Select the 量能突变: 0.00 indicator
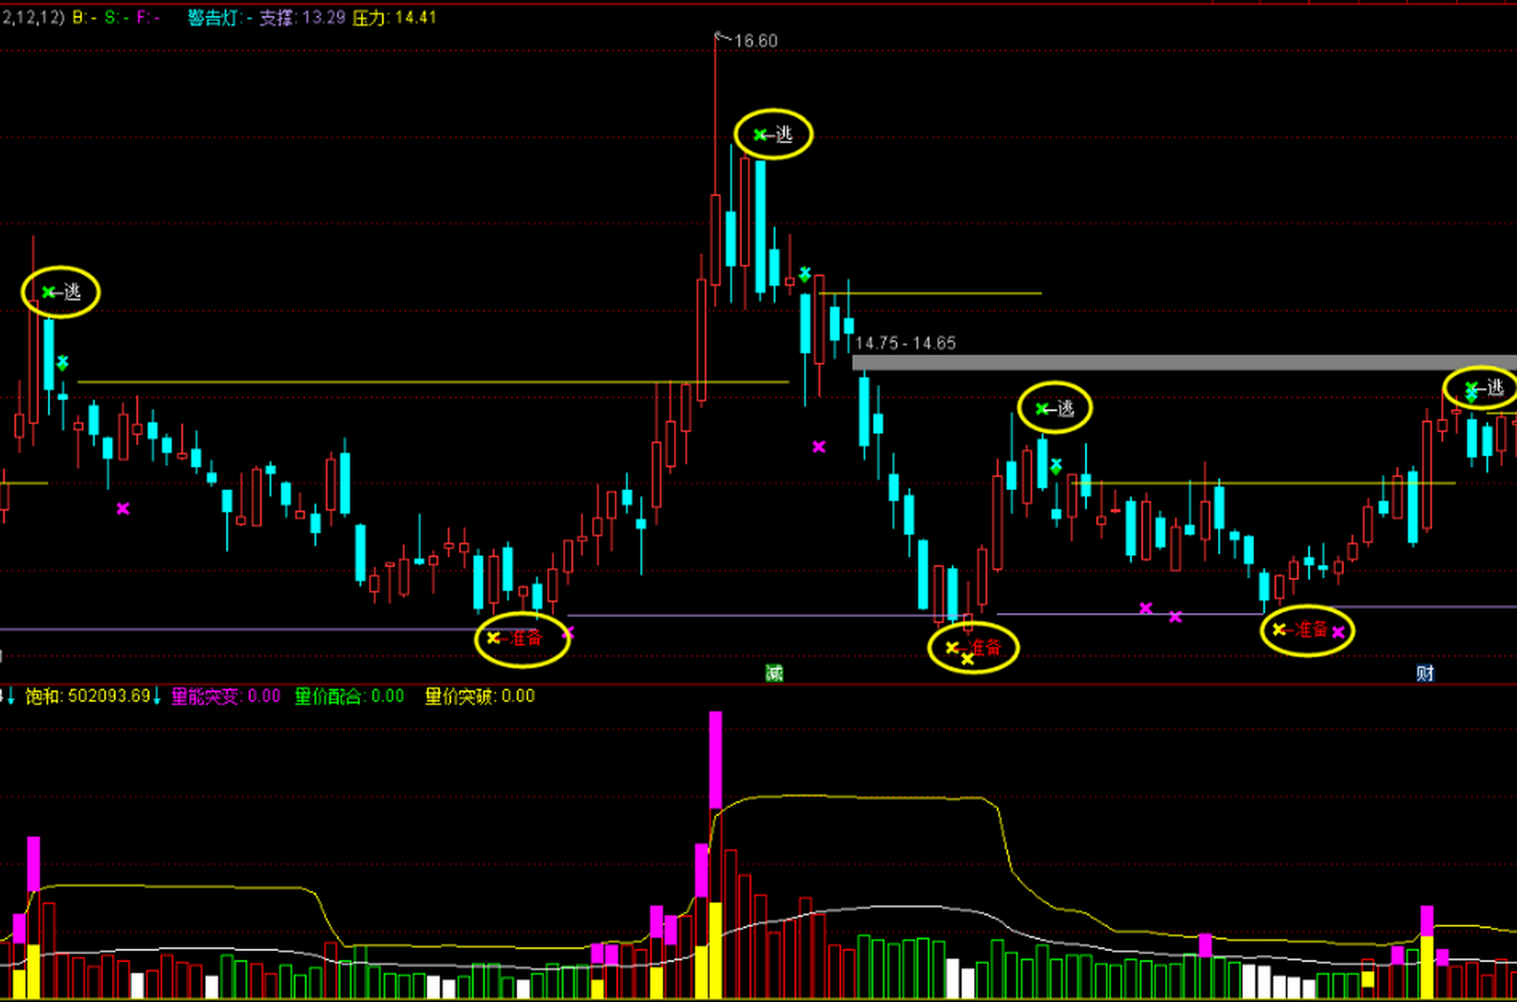 click(x=225, y=696)
